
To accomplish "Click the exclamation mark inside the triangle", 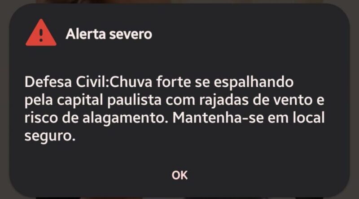I will 41,35.
